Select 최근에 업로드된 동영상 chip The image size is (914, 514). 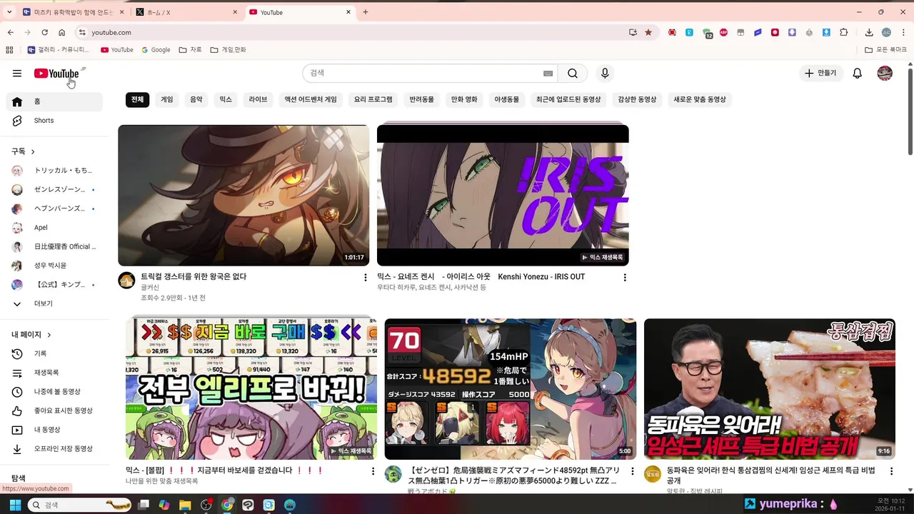pos(569,100)
